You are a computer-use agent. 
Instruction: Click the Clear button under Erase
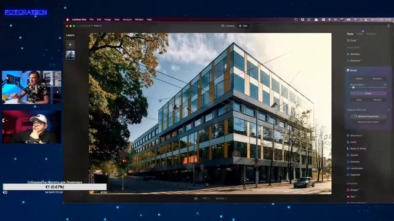[359, 99]
